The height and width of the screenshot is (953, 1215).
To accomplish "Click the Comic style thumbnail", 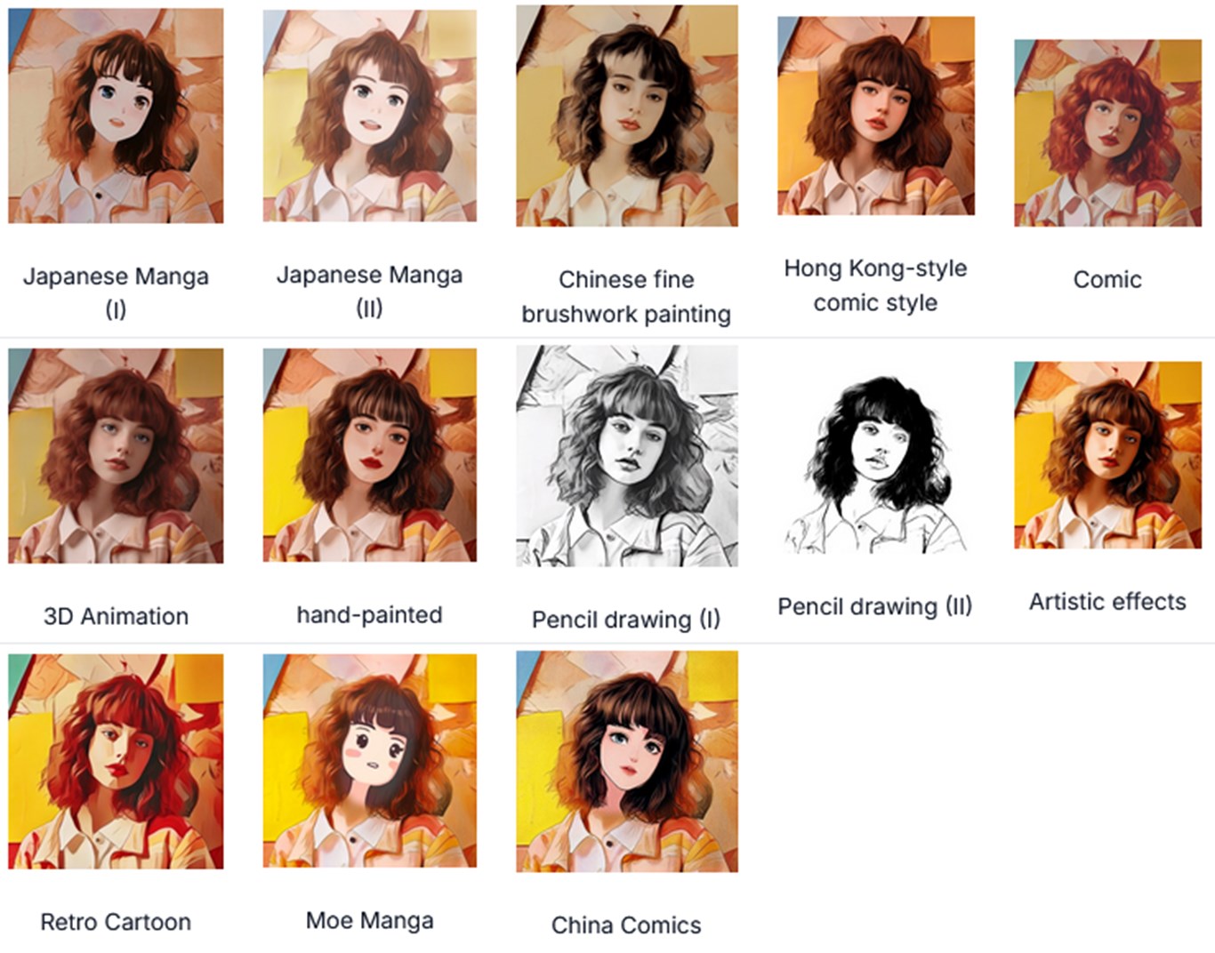I will [1107, 132].
